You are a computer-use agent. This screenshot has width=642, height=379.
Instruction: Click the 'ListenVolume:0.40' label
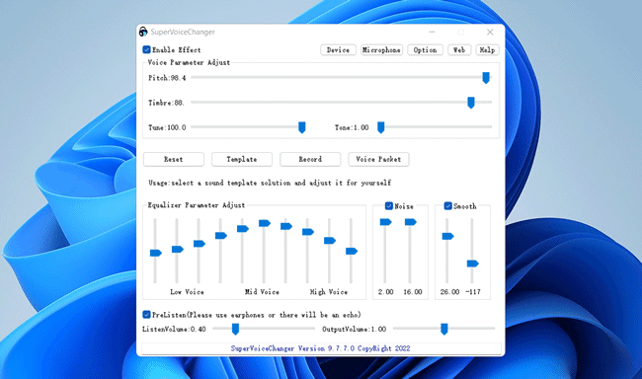click(174, 329)
